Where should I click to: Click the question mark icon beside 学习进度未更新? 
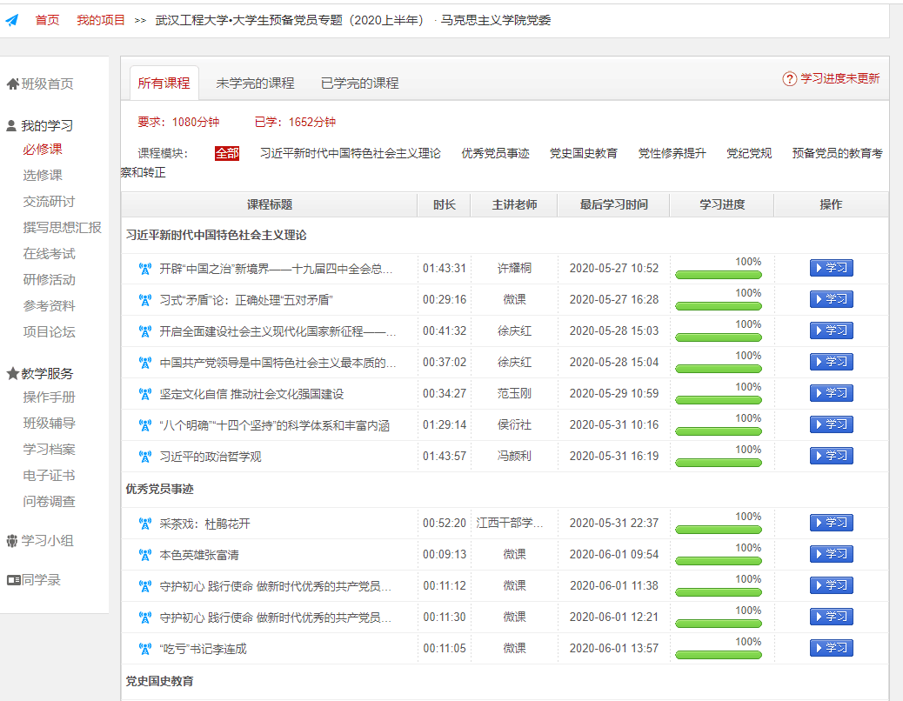point(790,79)
